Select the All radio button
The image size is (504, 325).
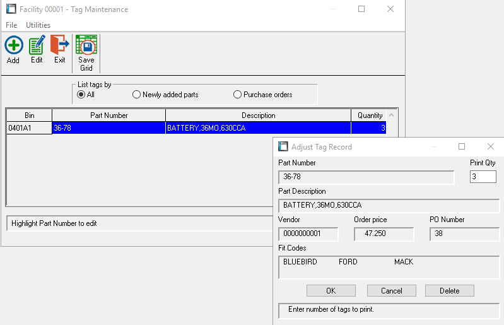[81, 95]
